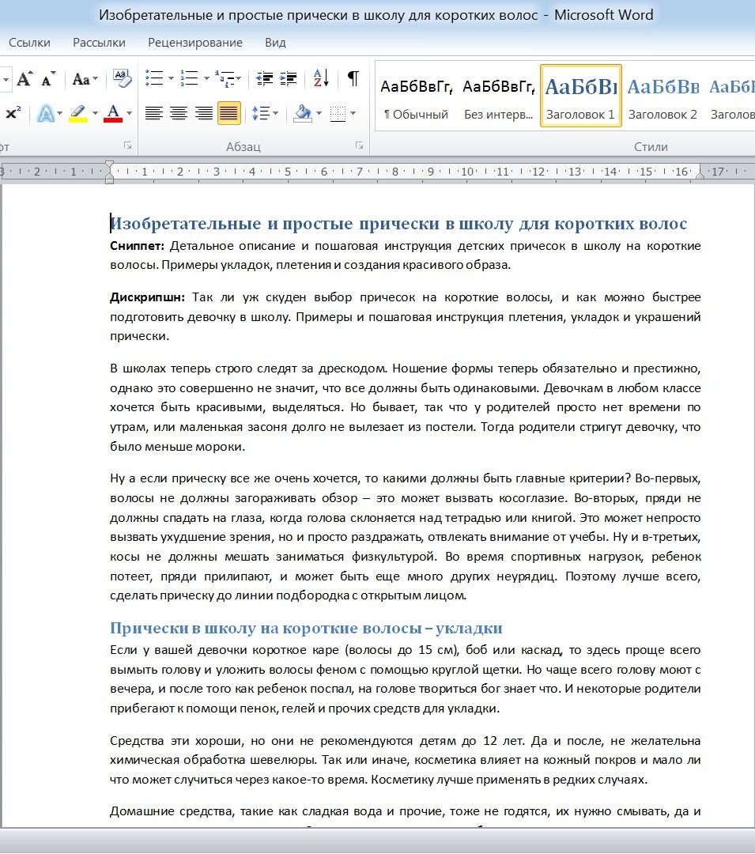Open Font dialog launcher

click(x=127, y=145)
